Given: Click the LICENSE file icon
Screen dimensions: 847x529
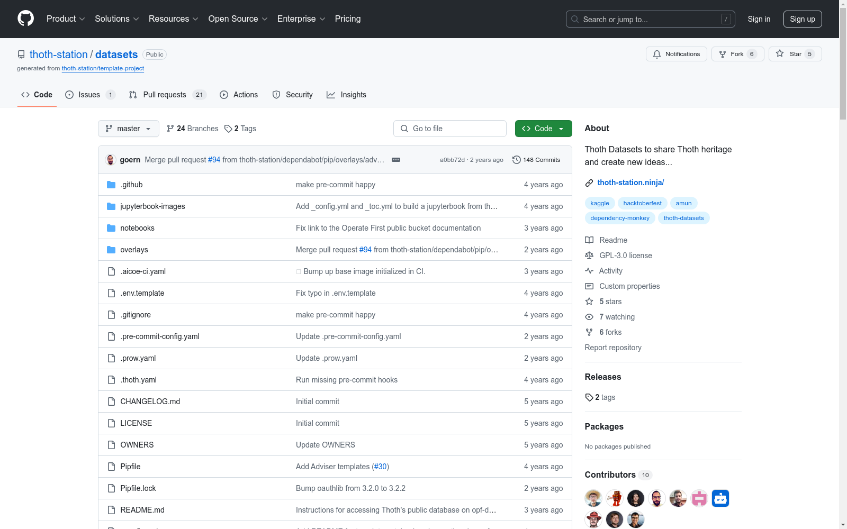Looking at the screenshot, I should coord(111,423).
